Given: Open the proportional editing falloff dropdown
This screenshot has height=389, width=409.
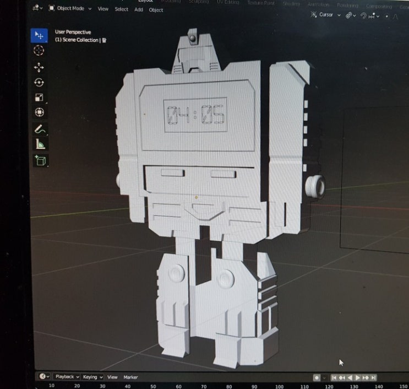Looking at the screenshot, I should tap(395, 17).
